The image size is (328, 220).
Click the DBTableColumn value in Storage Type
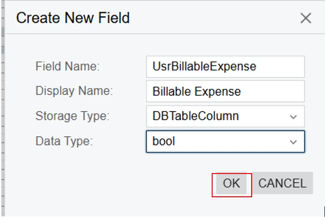[x=195, y=116]
